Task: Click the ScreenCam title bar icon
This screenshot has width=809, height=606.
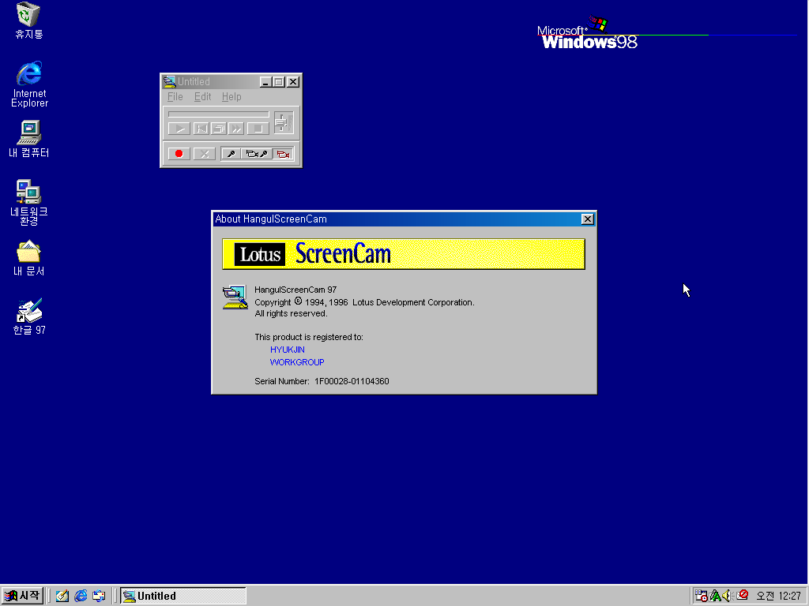Action: coord(169,81)
